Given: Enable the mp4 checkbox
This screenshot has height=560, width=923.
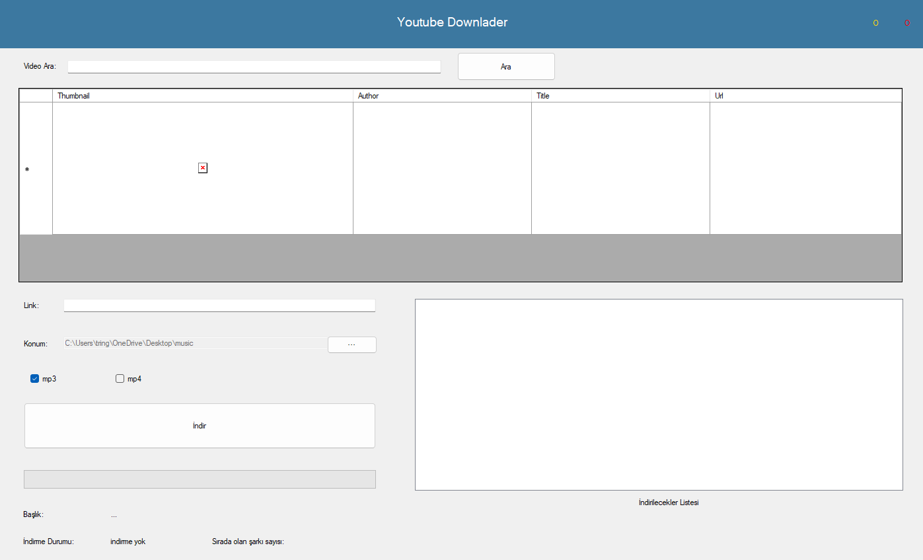Looking at the screenshot, I should tap(120, 378).
